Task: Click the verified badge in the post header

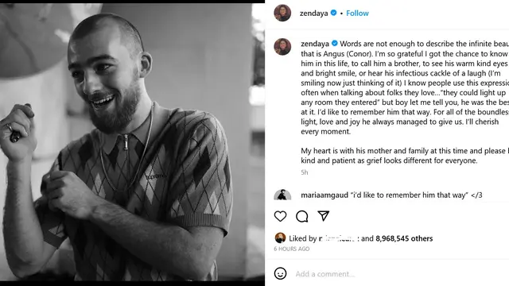Action: tap(333, 13)
